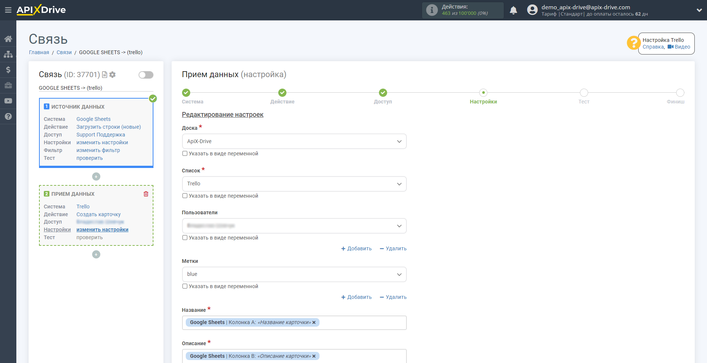The width and height of the screenshot is (707, 363).
Task: Remove the Google Sheets Колонка B tag
Action: tap(314, 356)
